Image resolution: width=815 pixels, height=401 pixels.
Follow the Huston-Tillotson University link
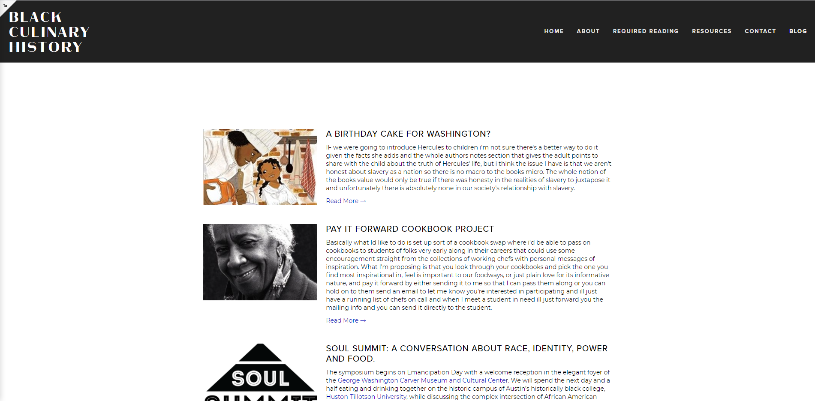[366, 397]
